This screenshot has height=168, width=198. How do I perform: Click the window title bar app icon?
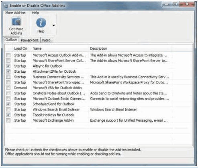click(x=6, y=6)
